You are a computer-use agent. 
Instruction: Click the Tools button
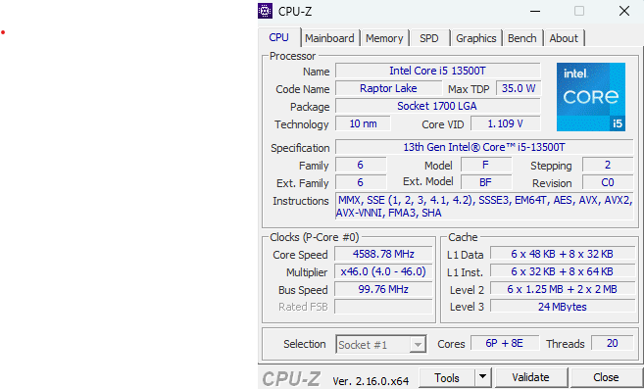447,377
